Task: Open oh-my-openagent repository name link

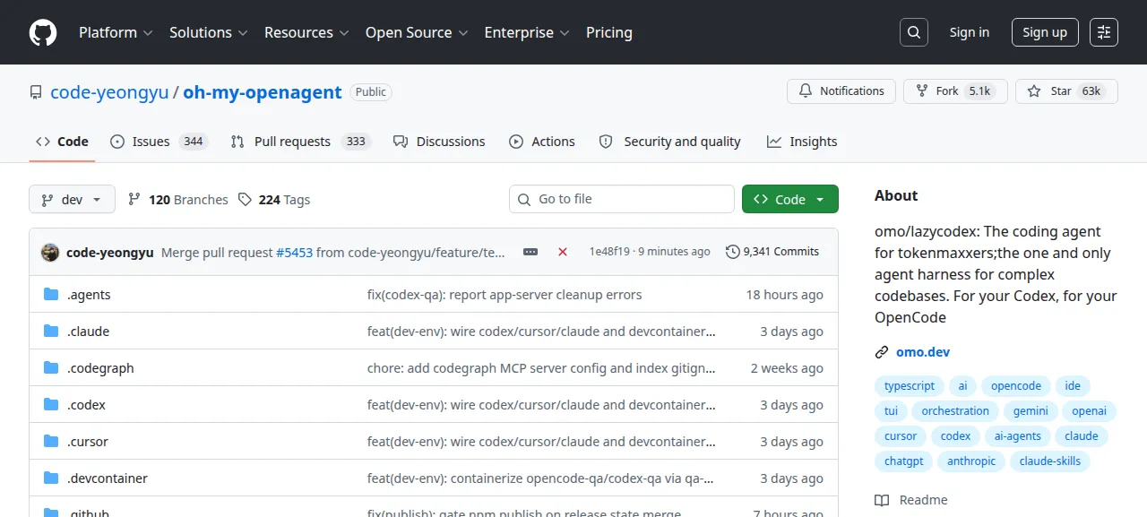Action: click(263, 92)
